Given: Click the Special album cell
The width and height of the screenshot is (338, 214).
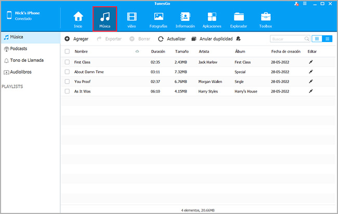Looking at the screenshot, I should click(240, 72).
